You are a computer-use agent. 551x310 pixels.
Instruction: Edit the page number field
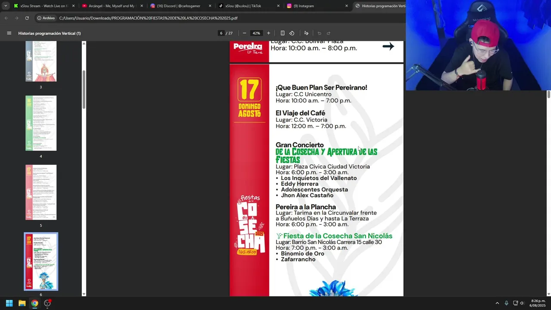point(221,33)
